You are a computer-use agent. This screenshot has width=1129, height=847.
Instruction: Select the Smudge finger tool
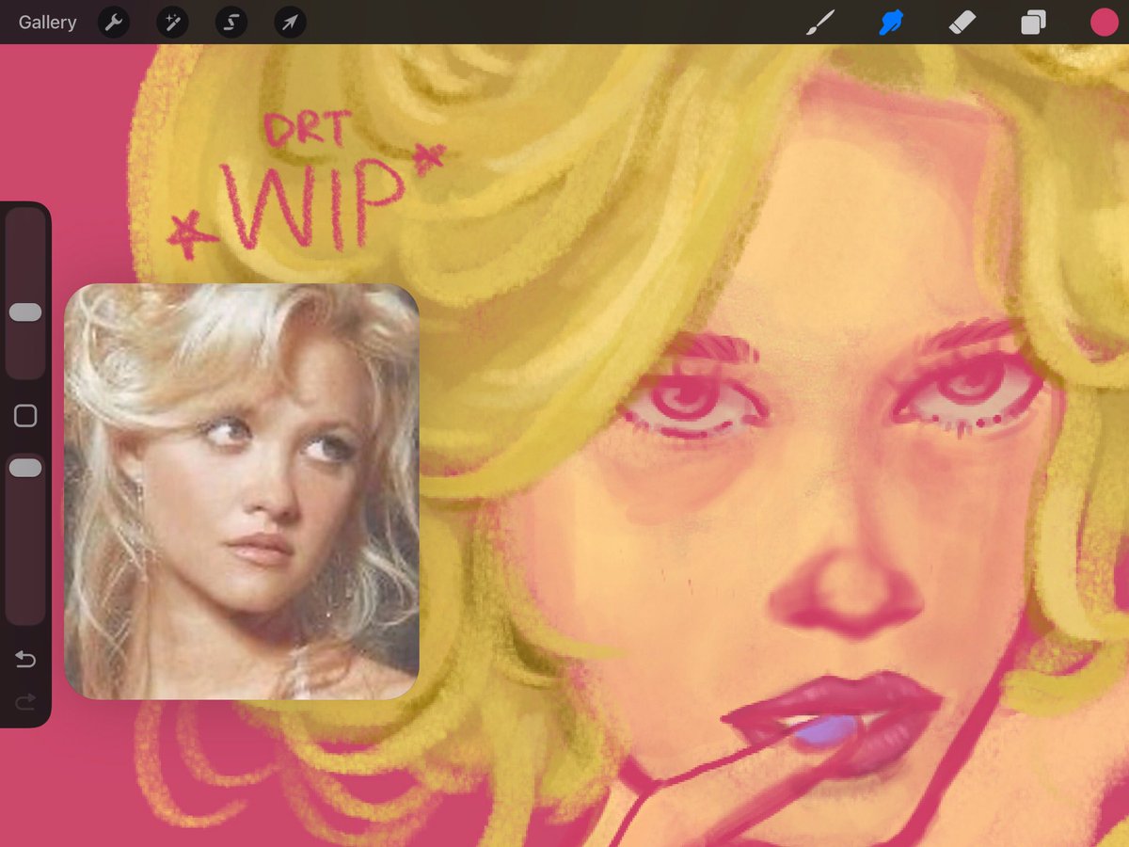coord(891,23)
